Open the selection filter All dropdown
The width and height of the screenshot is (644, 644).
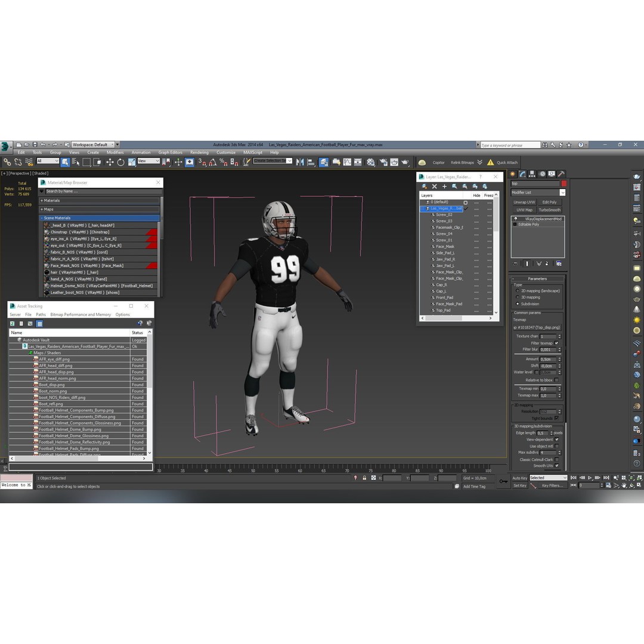point(48,161)
